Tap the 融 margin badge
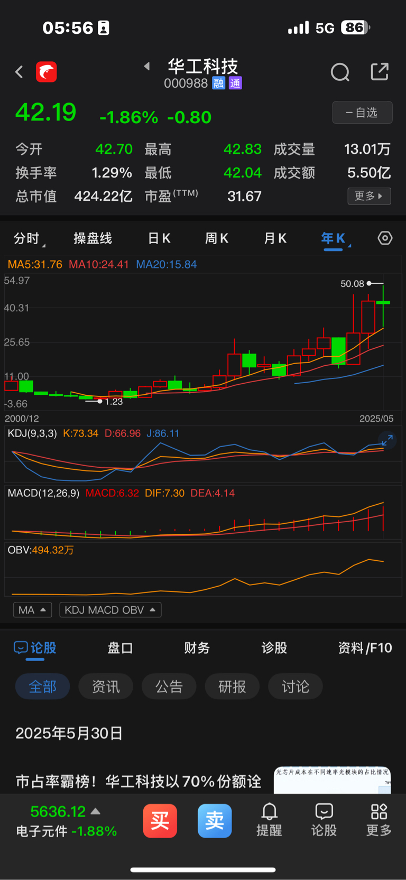Image resolution: width=406 pixels, height=880 pixels. pos(218,83)
